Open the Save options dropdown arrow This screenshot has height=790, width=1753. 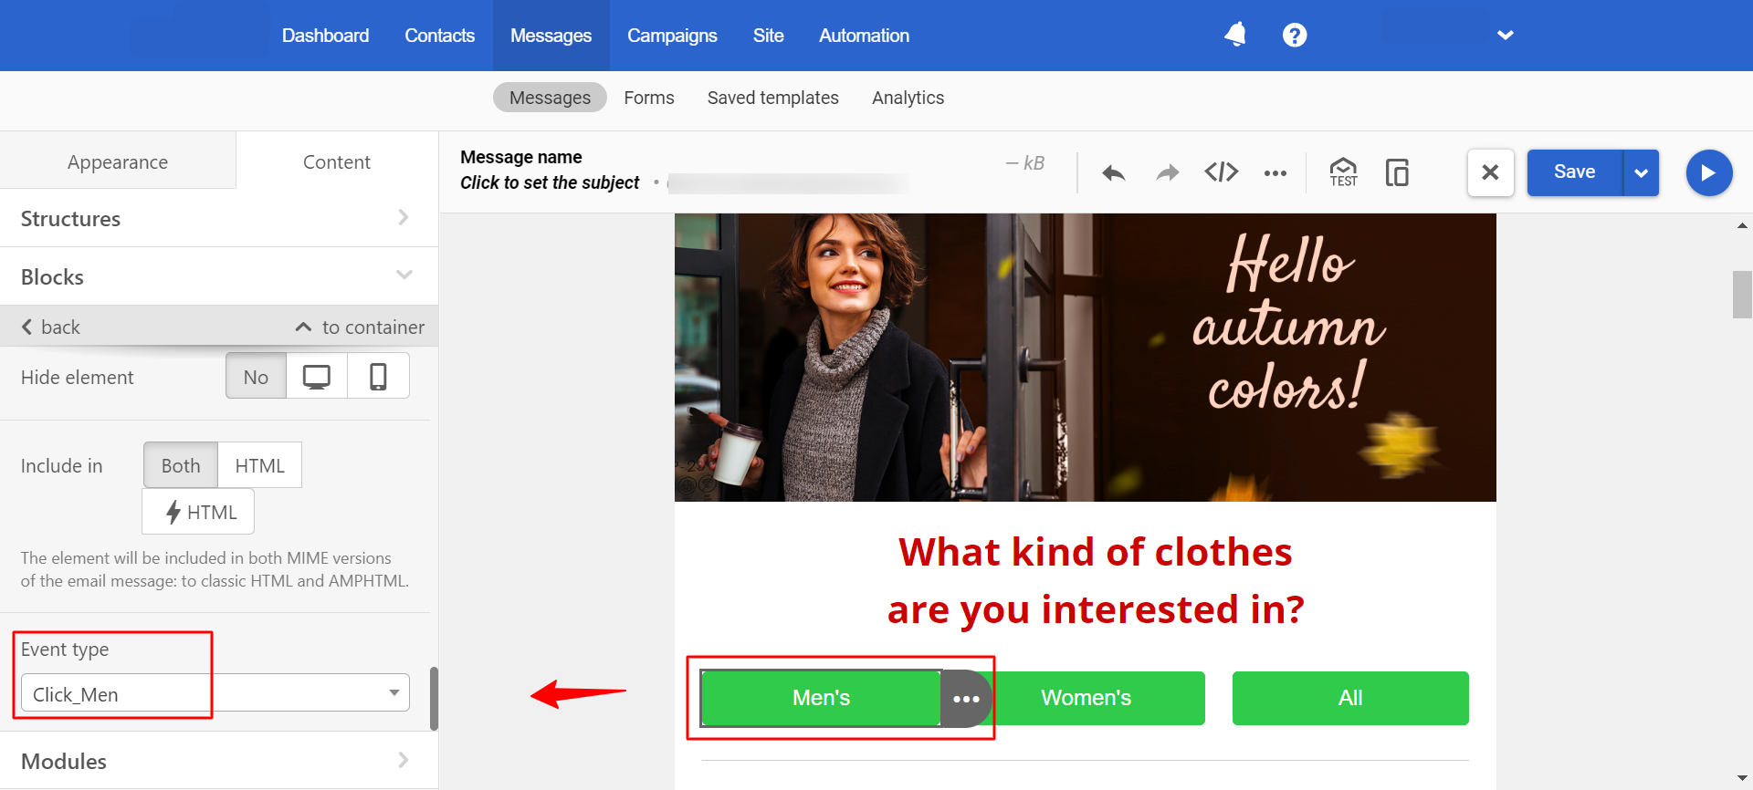(x=1641, y=172)
